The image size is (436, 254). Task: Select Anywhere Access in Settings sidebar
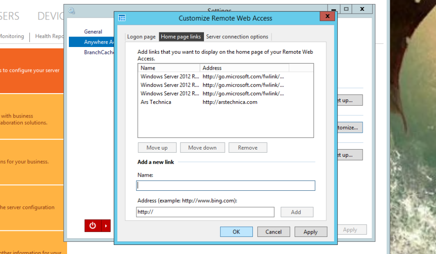(x=92, y=42)
